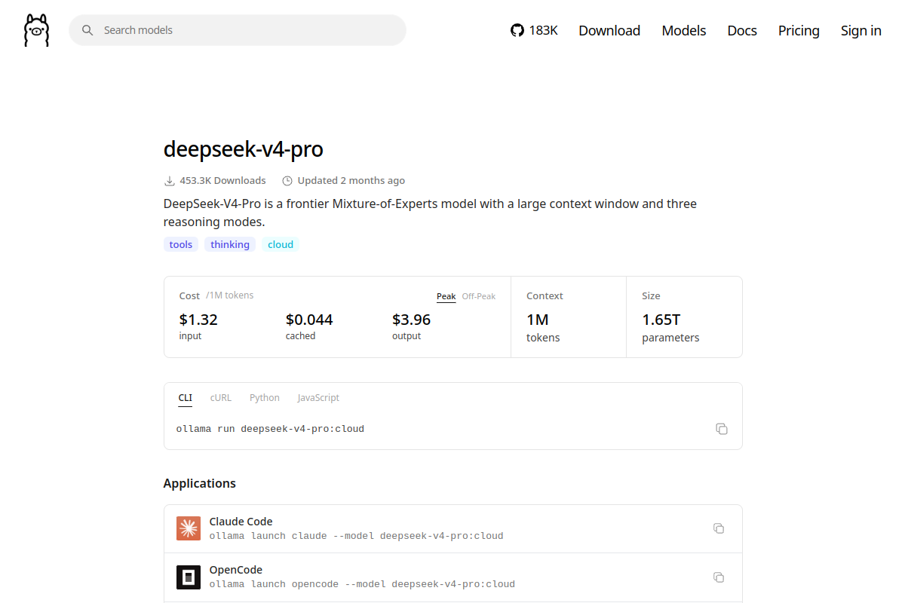The height and width of the screenshot is (603, 905).
Task: Select the cURL tab
Action: 221,398
